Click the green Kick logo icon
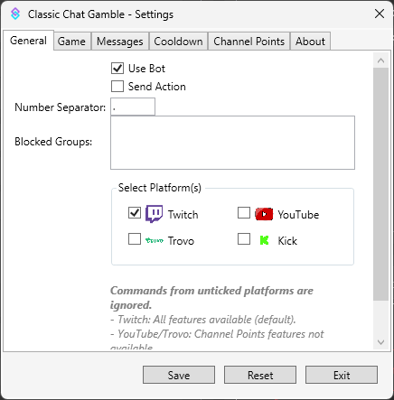Image resolution: width=394 pixels, height=400 pixels. (264, 240)
